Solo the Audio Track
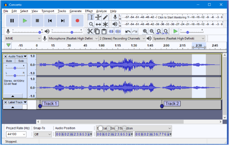Image resolution: width=229 pixels, height=145 pixels. coord(21,61)
